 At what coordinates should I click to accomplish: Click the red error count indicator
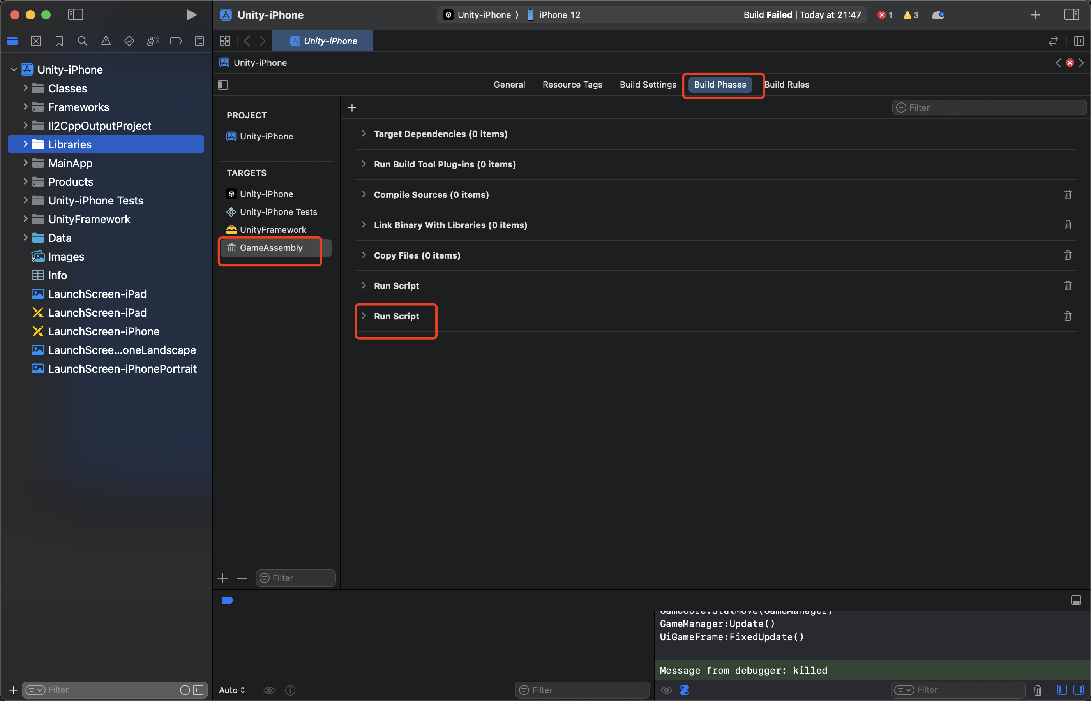[x=885, y=14]
